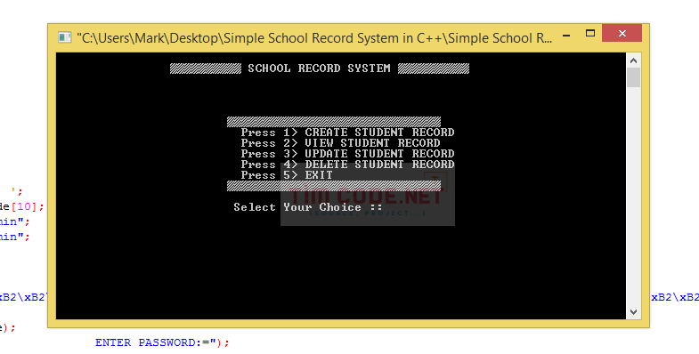The width and height of the screenshot is (699, 354).
Task: Click the console scrollbar up arrow
Action: coord(633,60)
